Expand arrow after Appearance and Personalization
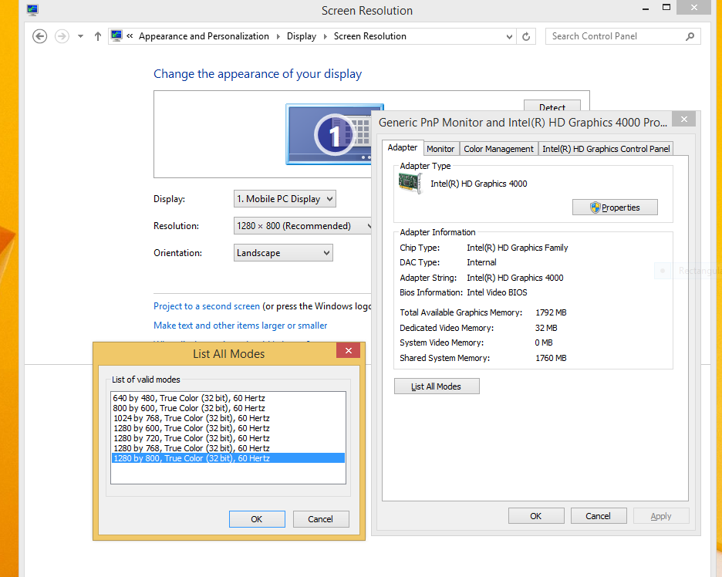This screenshot has width=722, height=577. click(x=278, y=36)
